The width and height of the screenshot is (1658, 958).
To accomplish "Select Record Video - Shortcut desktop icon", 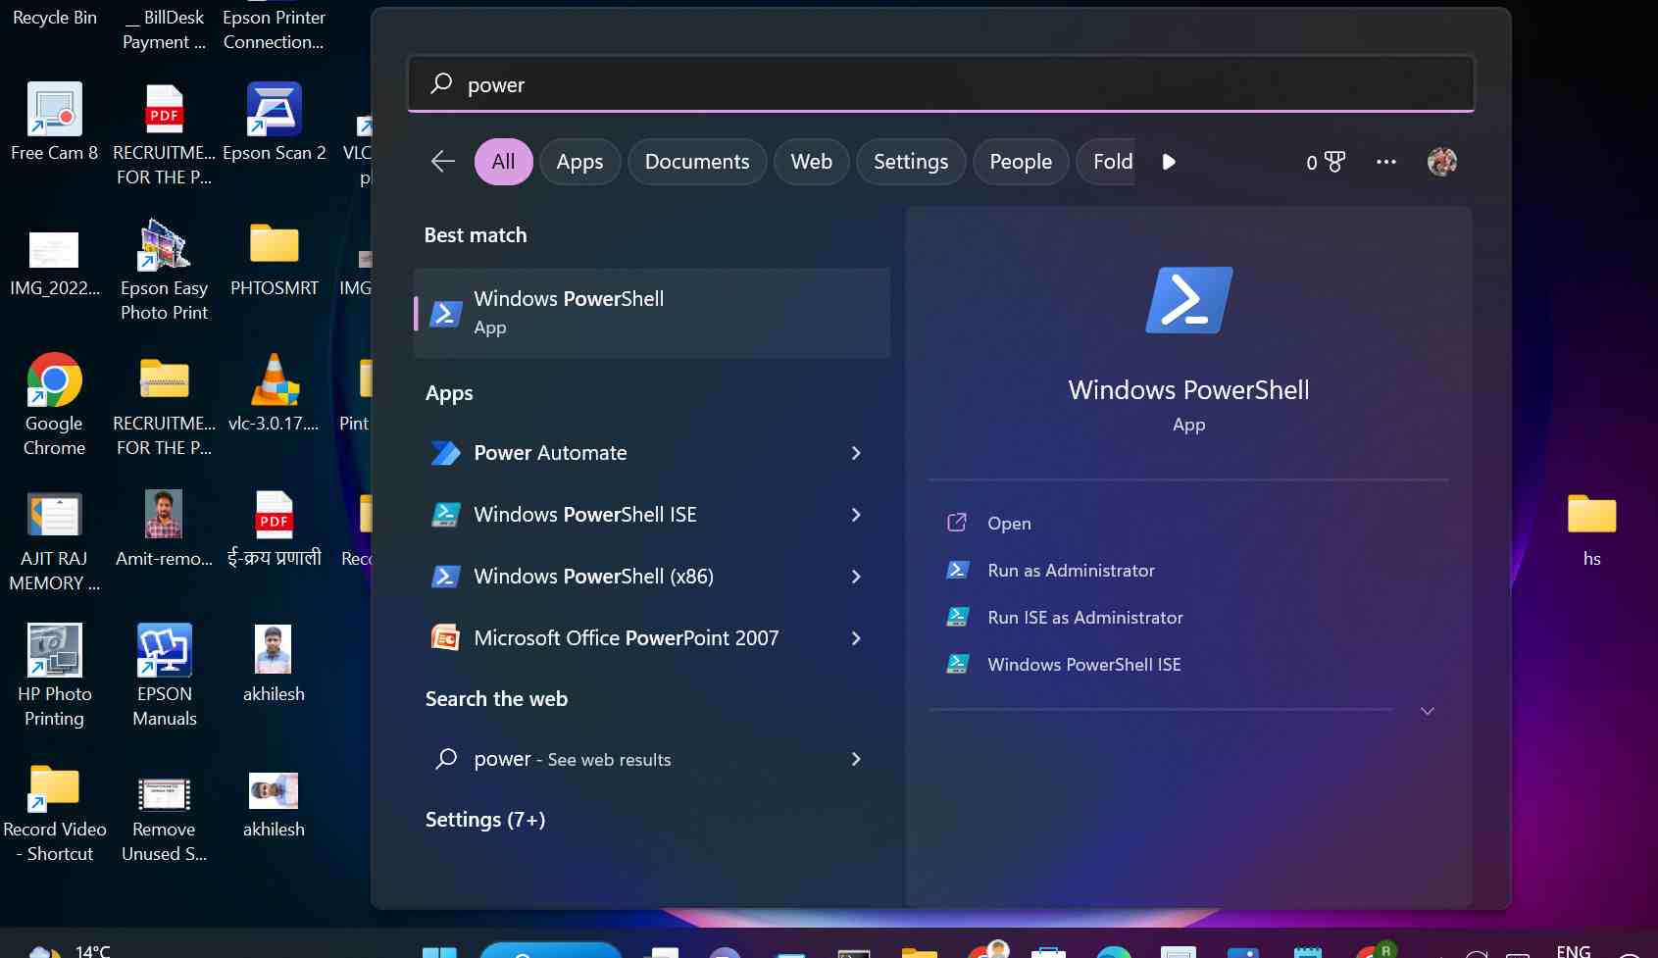I will click(54, 814).
